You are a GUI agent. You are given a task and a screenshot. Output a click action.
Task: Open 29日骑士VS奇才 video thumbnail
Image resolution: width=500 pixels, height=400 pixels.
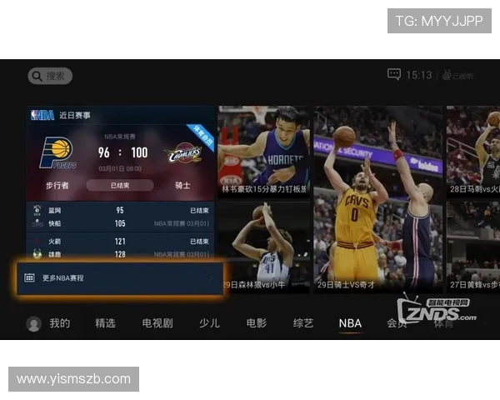[377, 199]
